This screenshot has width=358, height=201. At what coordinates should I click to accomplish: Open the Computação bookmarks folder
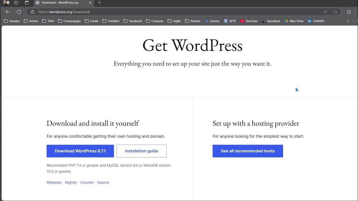(x=69, y=21)
